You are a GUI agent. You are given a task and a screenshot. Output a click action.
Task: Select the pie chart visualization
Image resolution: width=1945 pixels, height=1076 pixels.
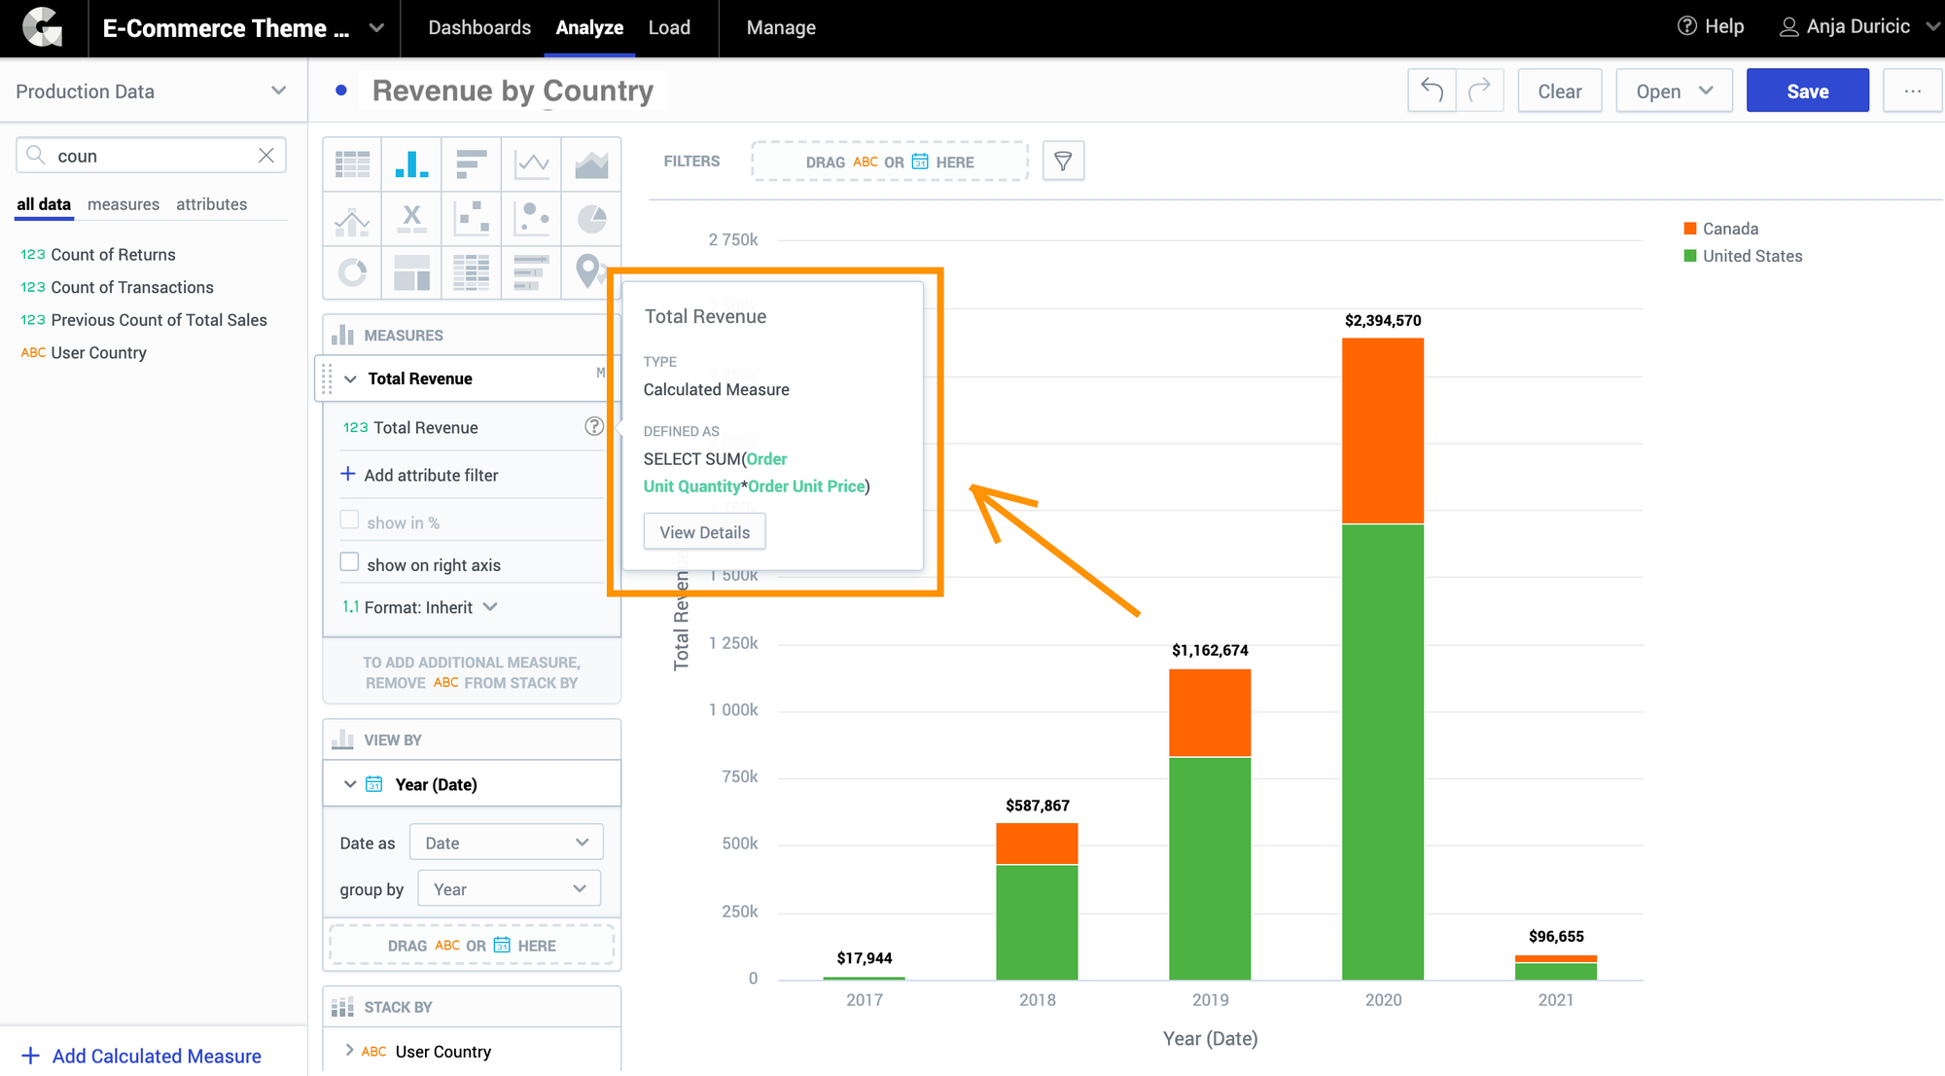click(590, 219)
